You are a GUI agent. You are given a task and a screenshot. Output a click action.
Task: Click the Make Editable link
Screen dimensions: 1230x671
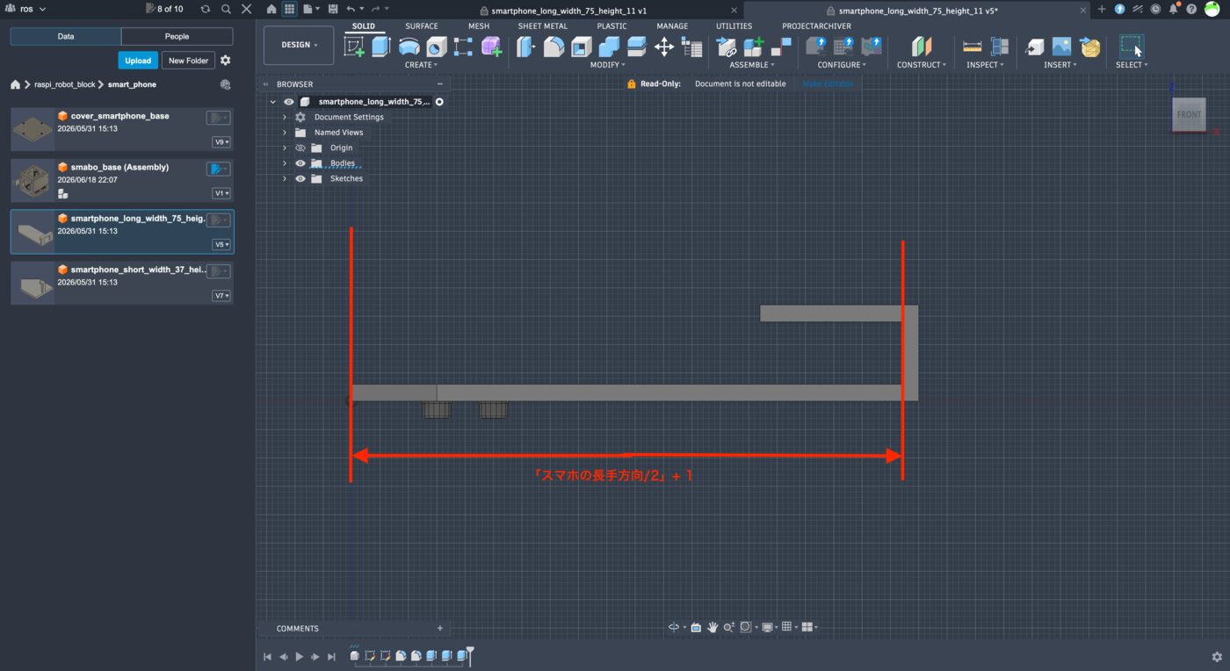[x=828, y=84]
